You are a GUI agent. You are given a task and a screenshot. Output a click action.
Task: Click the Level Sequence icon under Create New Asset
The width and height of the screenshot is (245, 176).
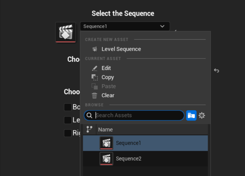click(x=95, y=49)
